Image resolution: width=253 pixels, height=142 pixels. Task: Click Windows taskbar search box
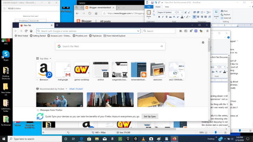tap(35, 139)
